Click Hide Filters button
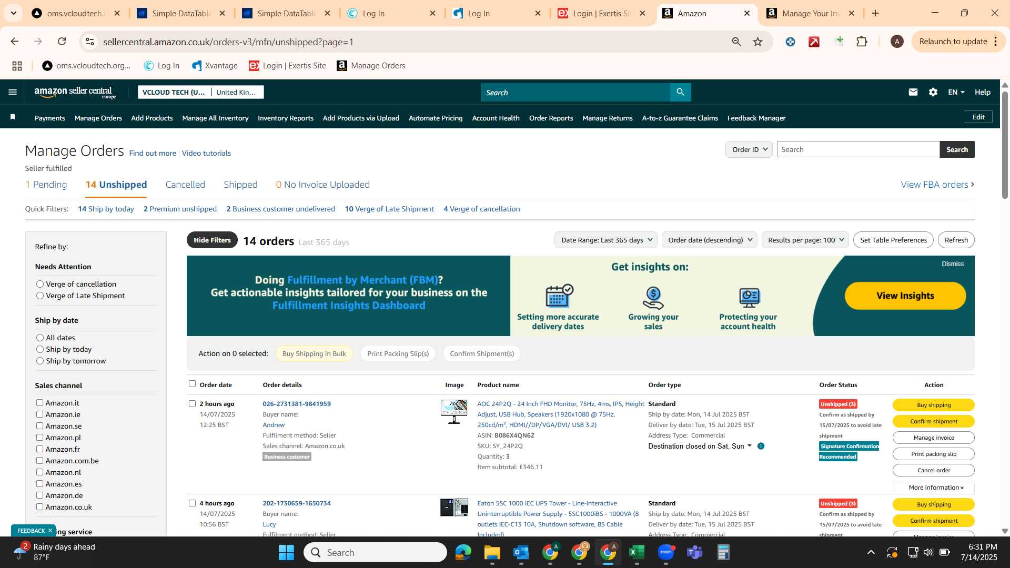1010x568 pixels. (x=212, y=240)
